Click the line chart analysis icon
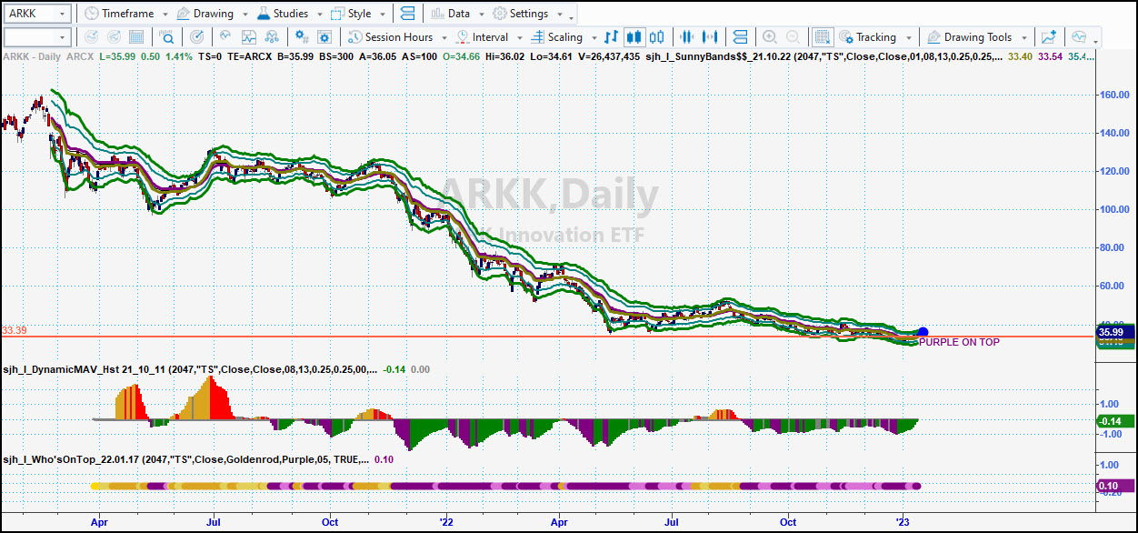The height and width of the screenshot is (533, 1138). tap(247, 37)
